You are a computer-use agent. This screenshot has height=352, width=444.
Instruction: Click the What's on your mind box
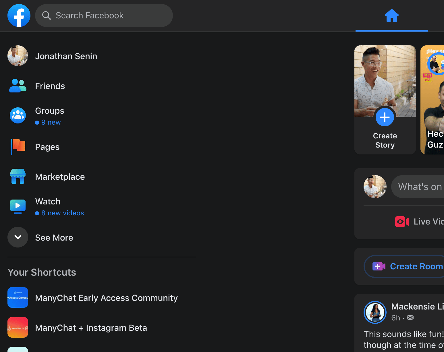click(x=418, y=187)
